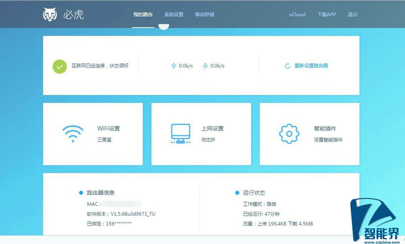This screenshot has width=405, height=244.
Task: Click the blue upload speed arrow icon
Action: click(x=173, y=65)
